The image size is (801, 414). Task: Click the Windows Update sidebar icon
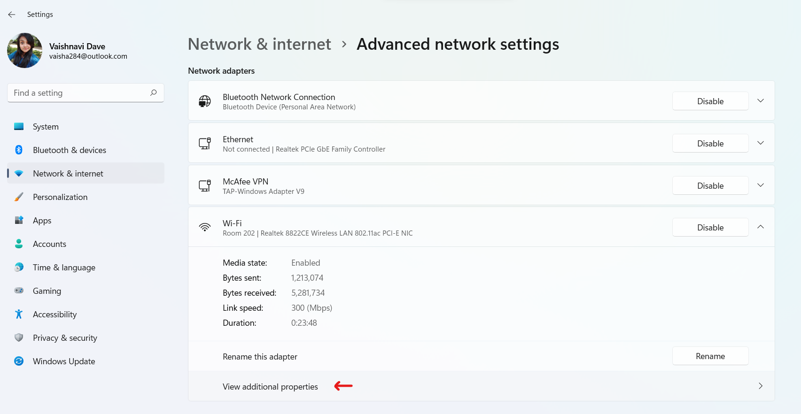pyautogui.click(x=19, y=361)
